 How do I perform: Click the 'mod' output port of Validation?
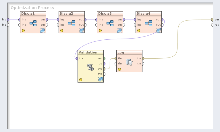(x=104, y=58)
